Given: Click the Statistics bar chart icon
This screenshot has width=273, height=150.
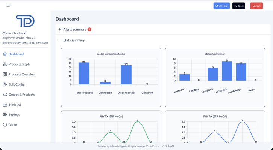Looking at the screenshot, I should click(x=5, y=105).
